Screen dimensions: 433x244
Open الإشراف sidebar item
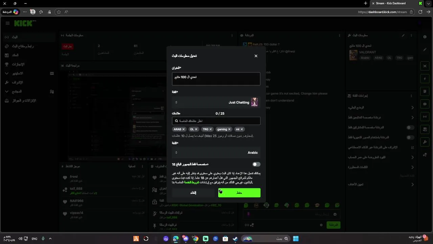[29, 82]
